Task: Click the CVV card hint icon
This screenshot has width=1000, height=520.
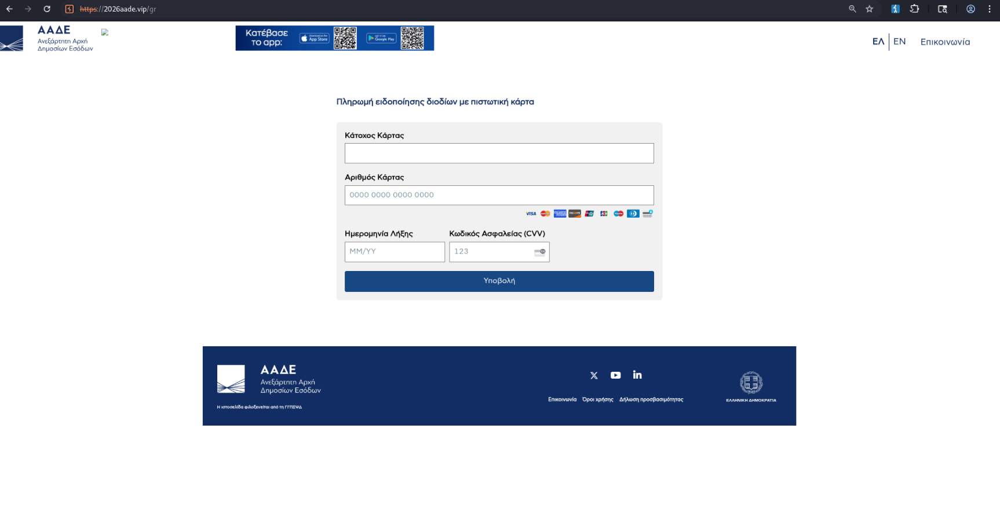Action: [540, 252]
